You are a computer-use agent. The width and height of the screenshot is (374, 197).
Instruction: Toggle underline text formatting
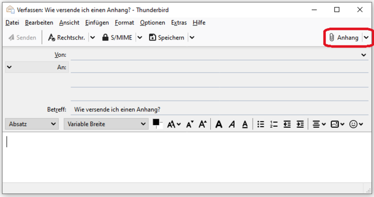pos(244,124)
